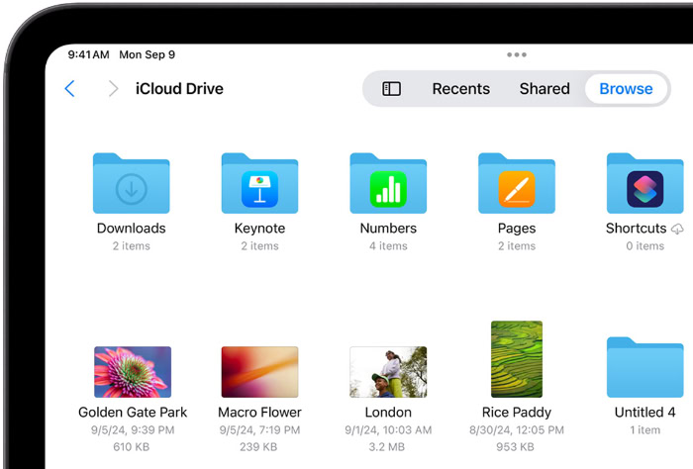Open the Pages folder icon
Viewport: 693px width, 469px height.
pos(517,183)
